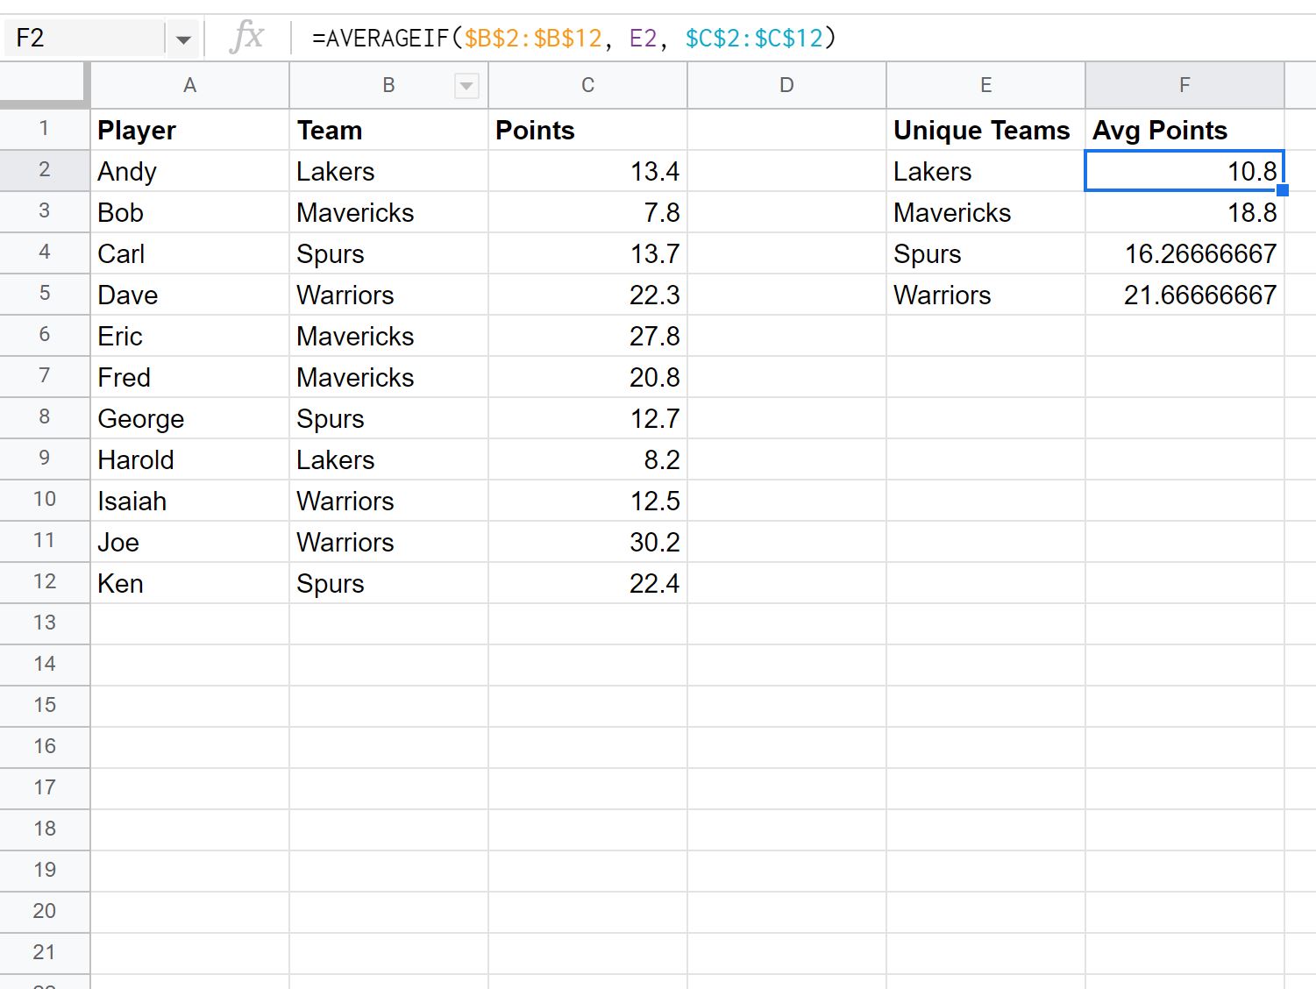The width and height of the screenshot is (1316, 989).
Task: Select Lakers in Unique Teams column
Action: (x=986, y=171)
